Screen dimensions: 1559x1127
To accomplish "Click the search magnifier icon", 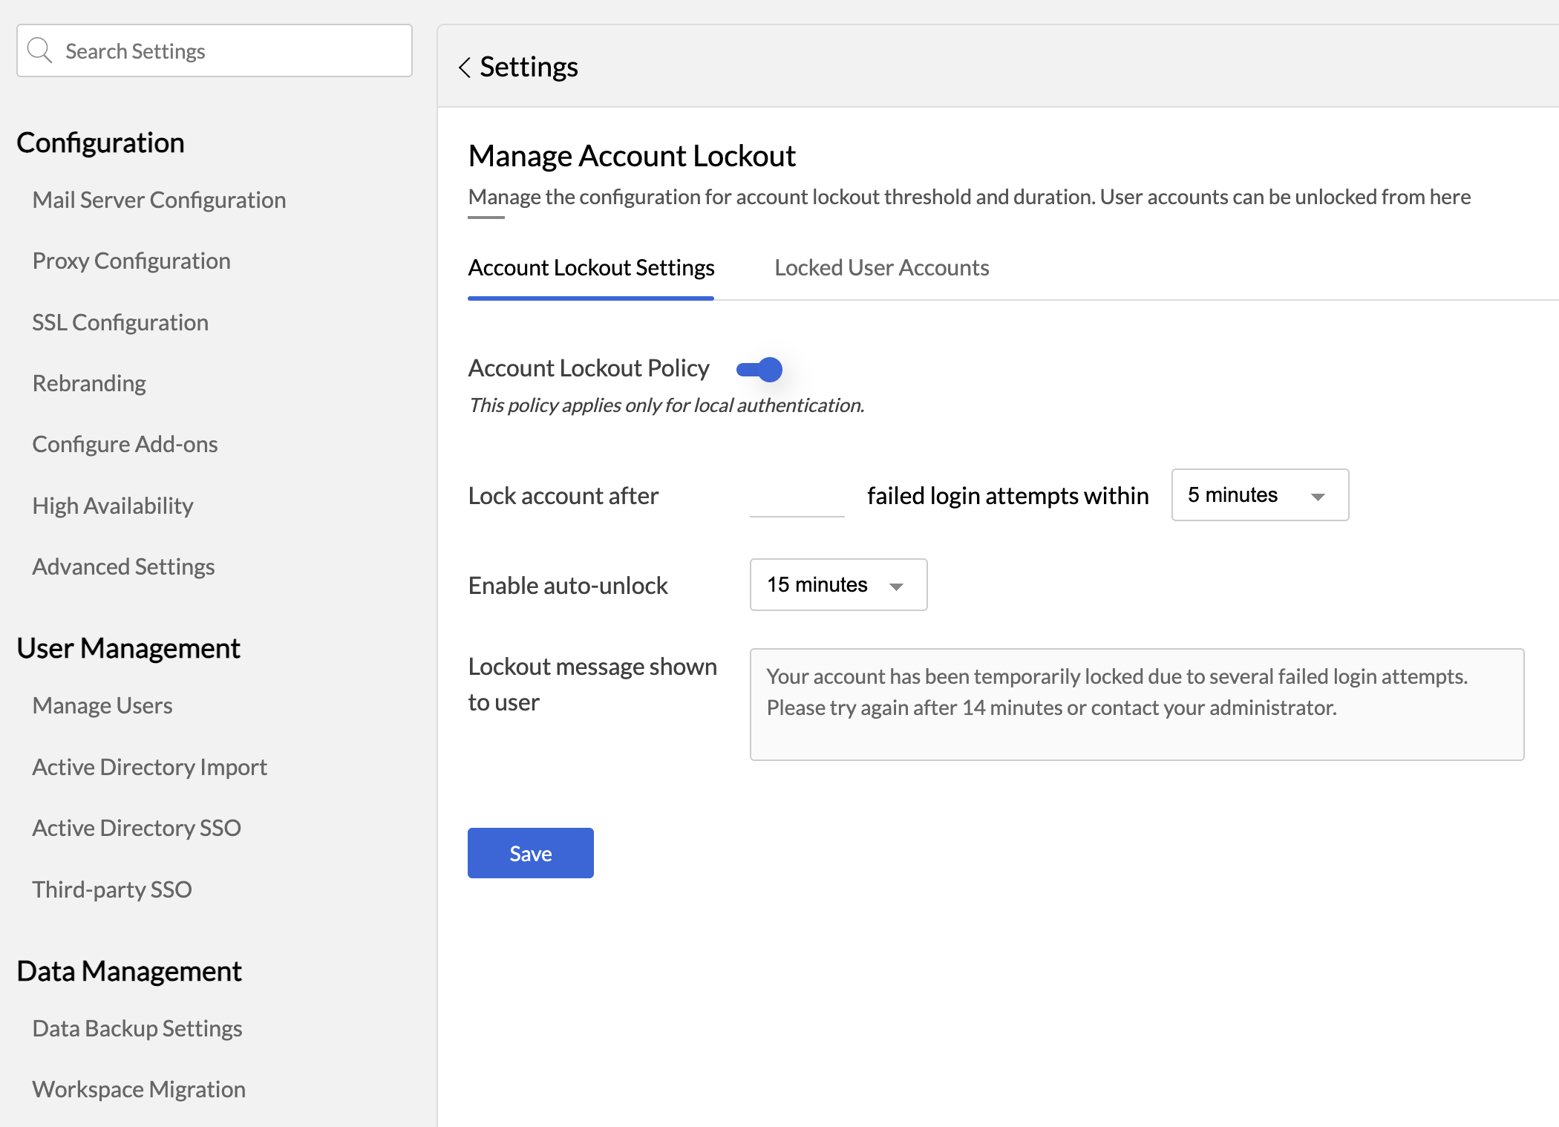I will click(x=39, y=51).
